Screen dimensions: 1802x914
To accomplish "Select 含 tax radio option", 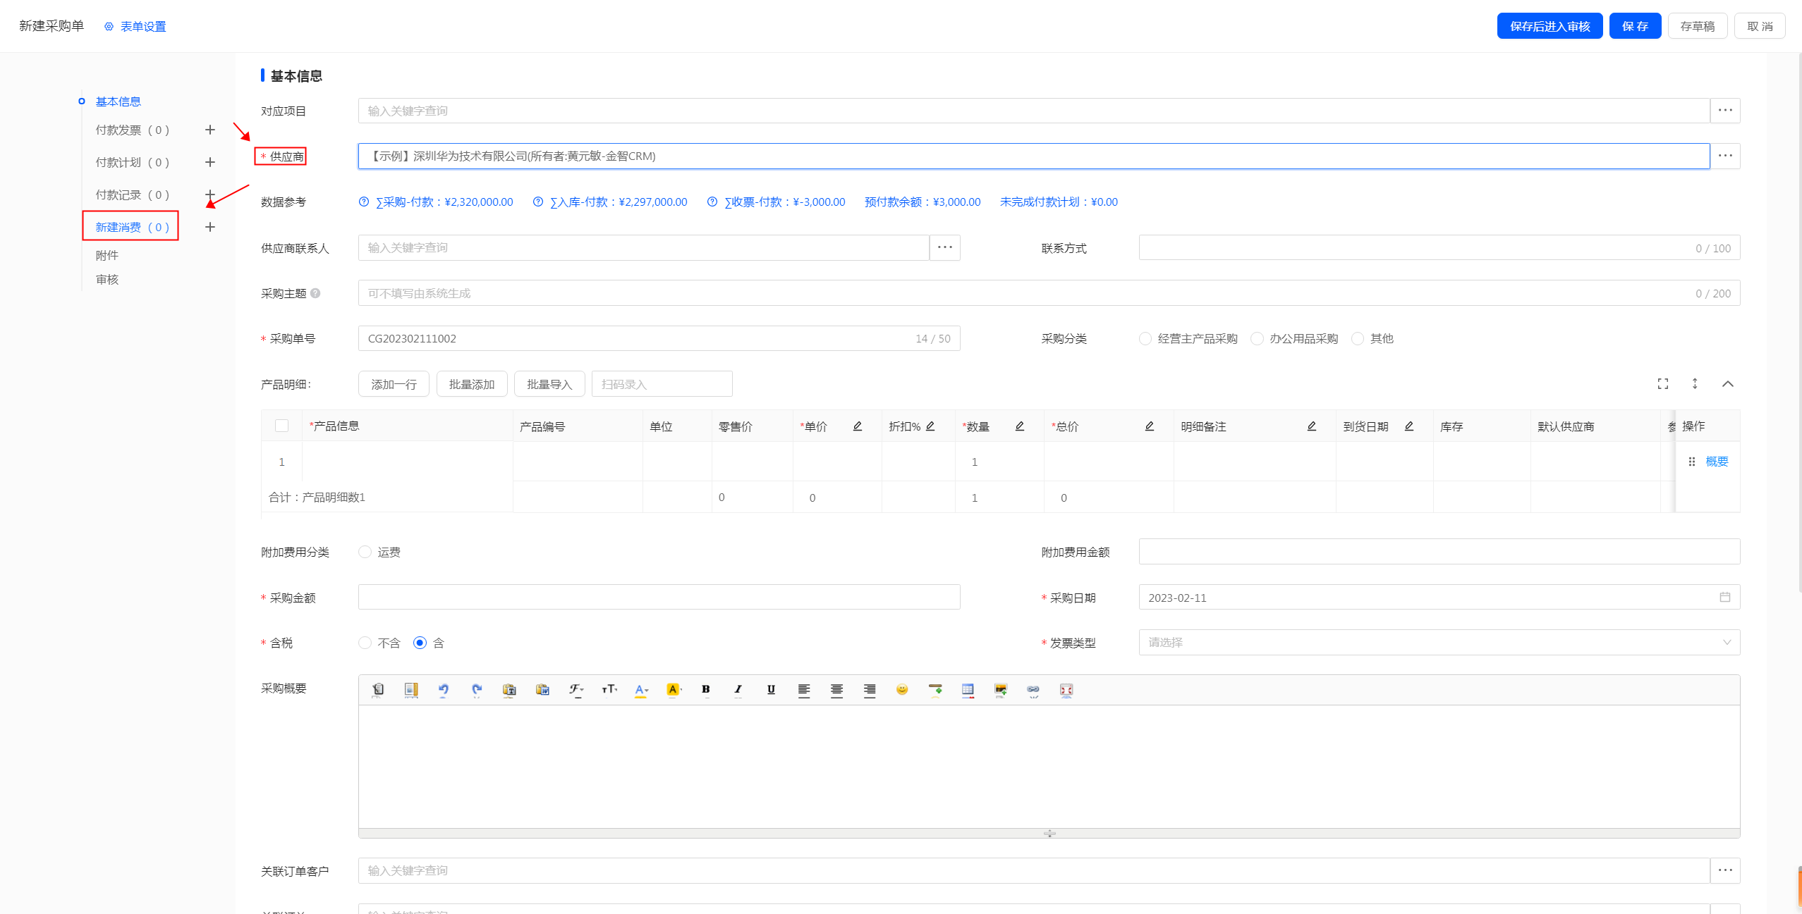I will 420,643.
